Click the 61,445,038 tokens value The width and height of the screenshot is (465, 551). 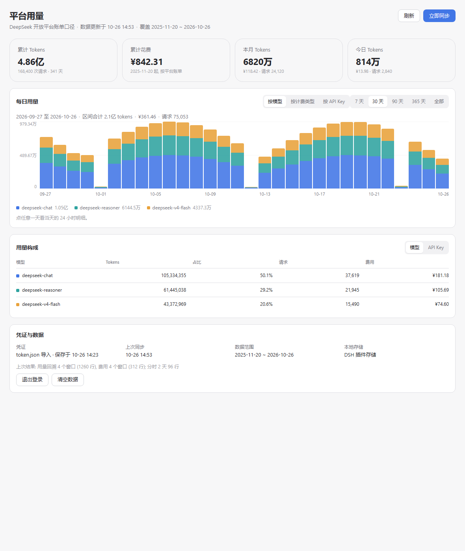coord(175,290)
